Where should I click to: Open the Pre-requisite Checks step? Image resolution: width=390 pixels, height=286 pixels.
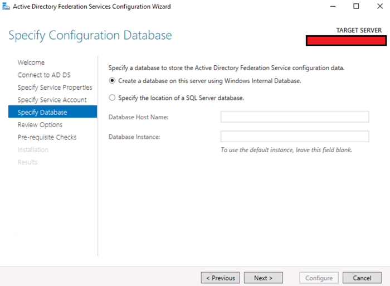coord(47,137)
